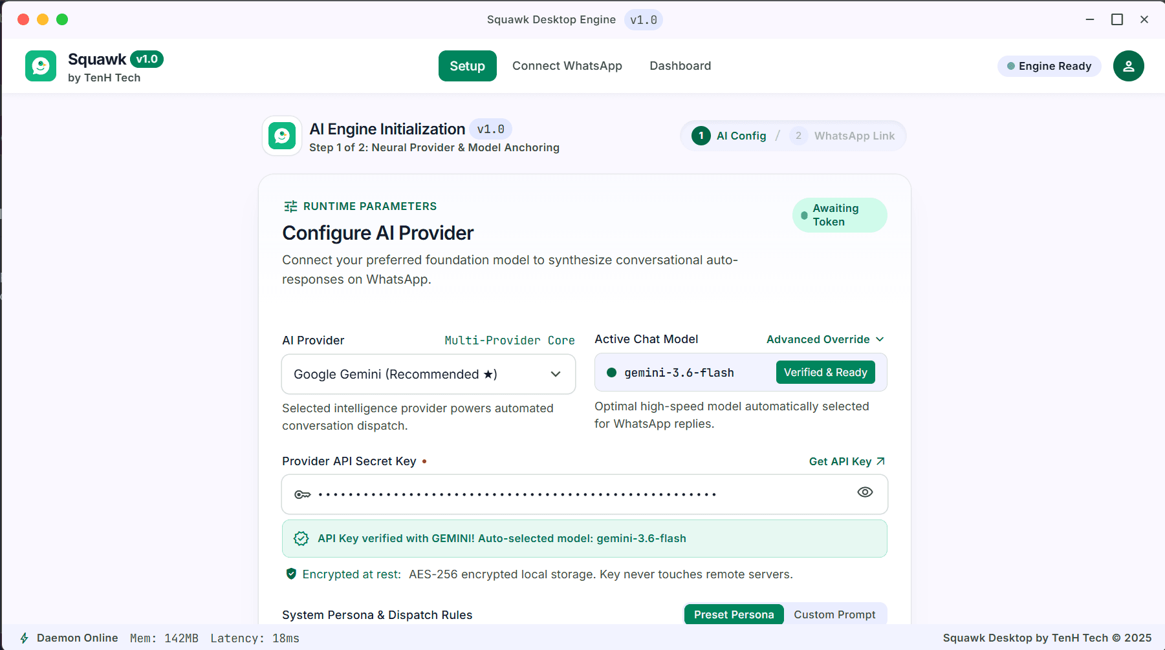Image resolution: width=1165 pixels, height=650 pixels.
Task: Click the Verified & Ready button
Action: click(x=825, y=372)
